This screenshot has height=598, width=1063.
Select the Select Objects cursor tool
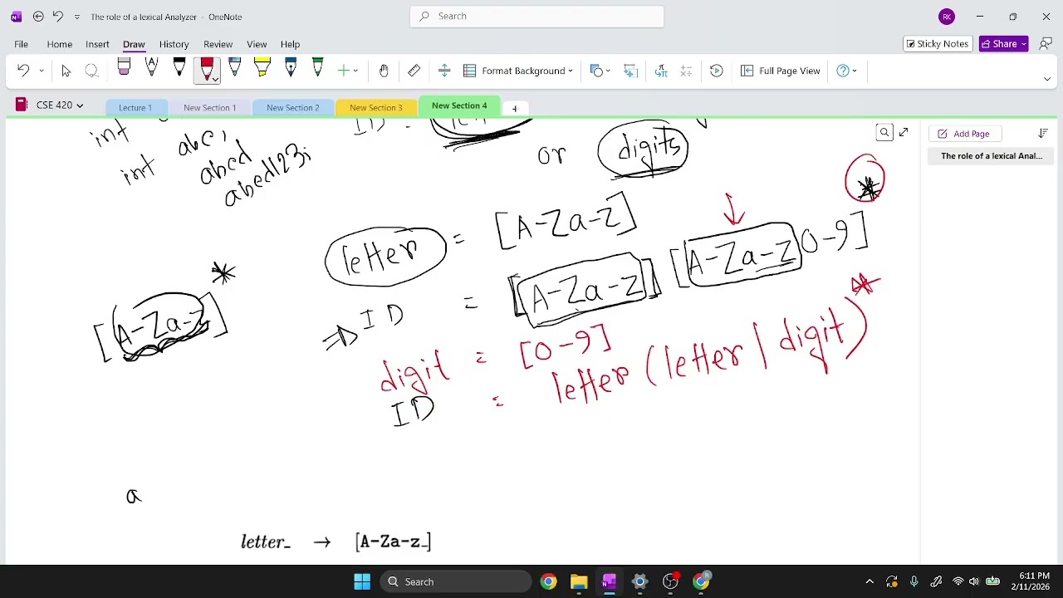(66, 71)
